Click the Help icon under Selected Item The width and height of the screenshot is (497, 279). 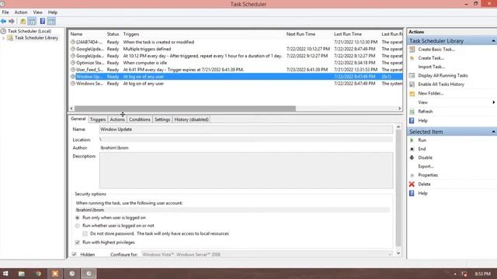(x=412, y=193)
